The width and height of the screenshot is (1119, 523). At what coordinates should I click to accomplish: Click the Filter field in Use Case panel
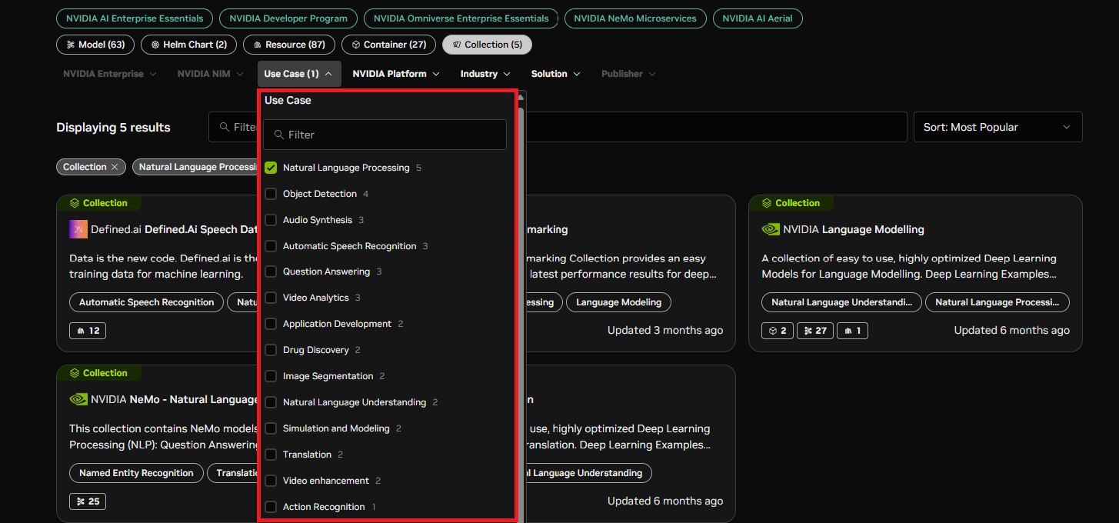[385, 135]
